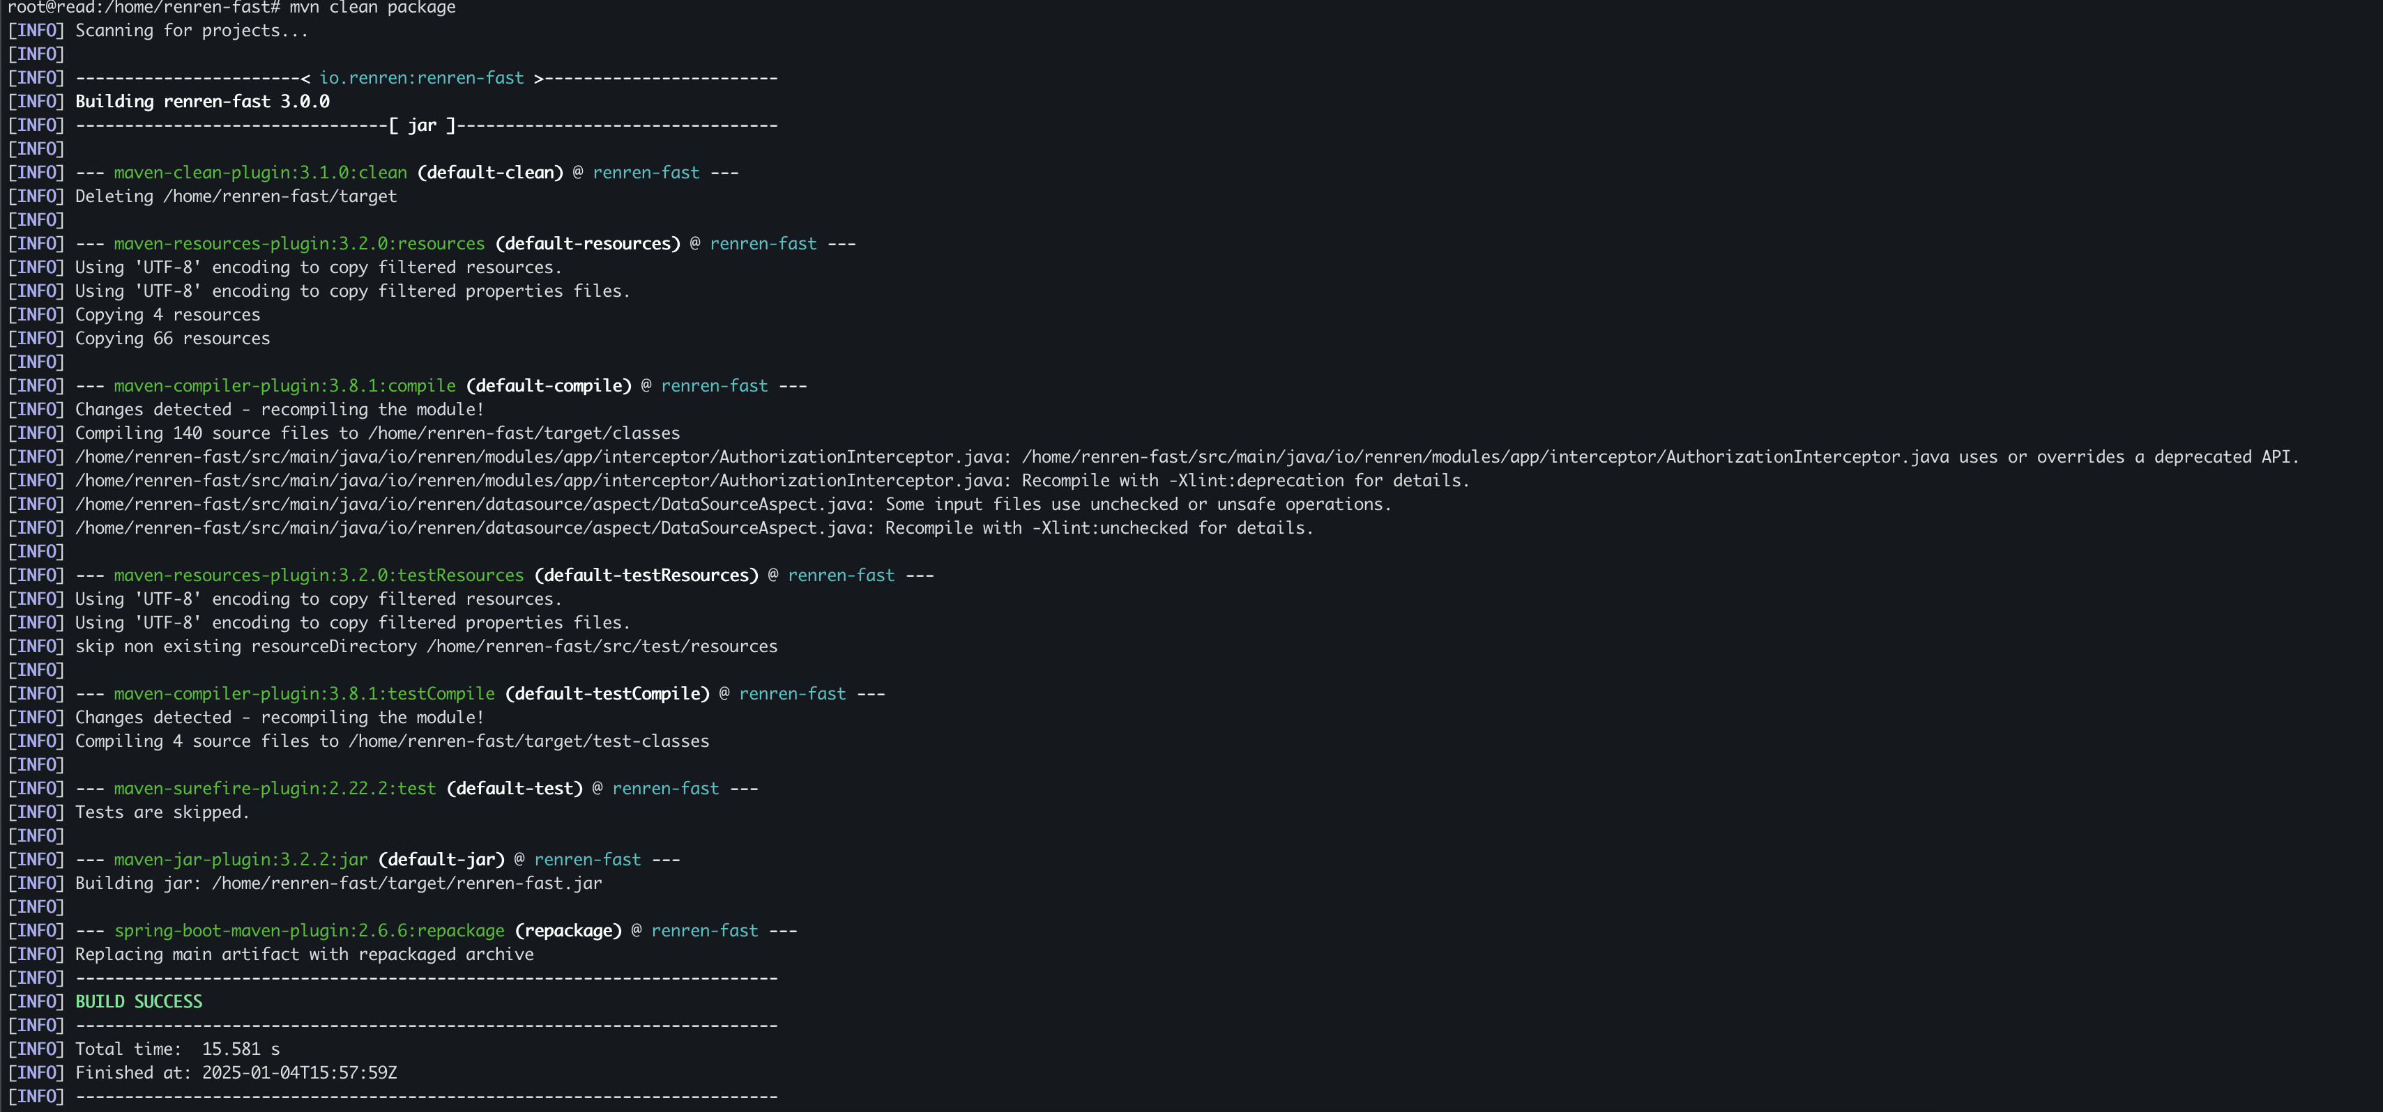Click 'maven-compiler-plugin:3.8.1:testCompile' text
Viewport: 2383px width, 1112px height.
tap(305, 693)
